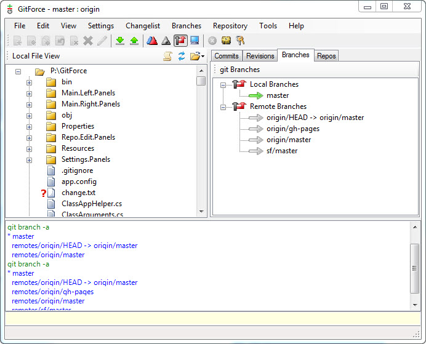Click the grayed-out pencil edit icon
Image resolution: width=426 pixels, height=344 pixels.
[102, 41]
